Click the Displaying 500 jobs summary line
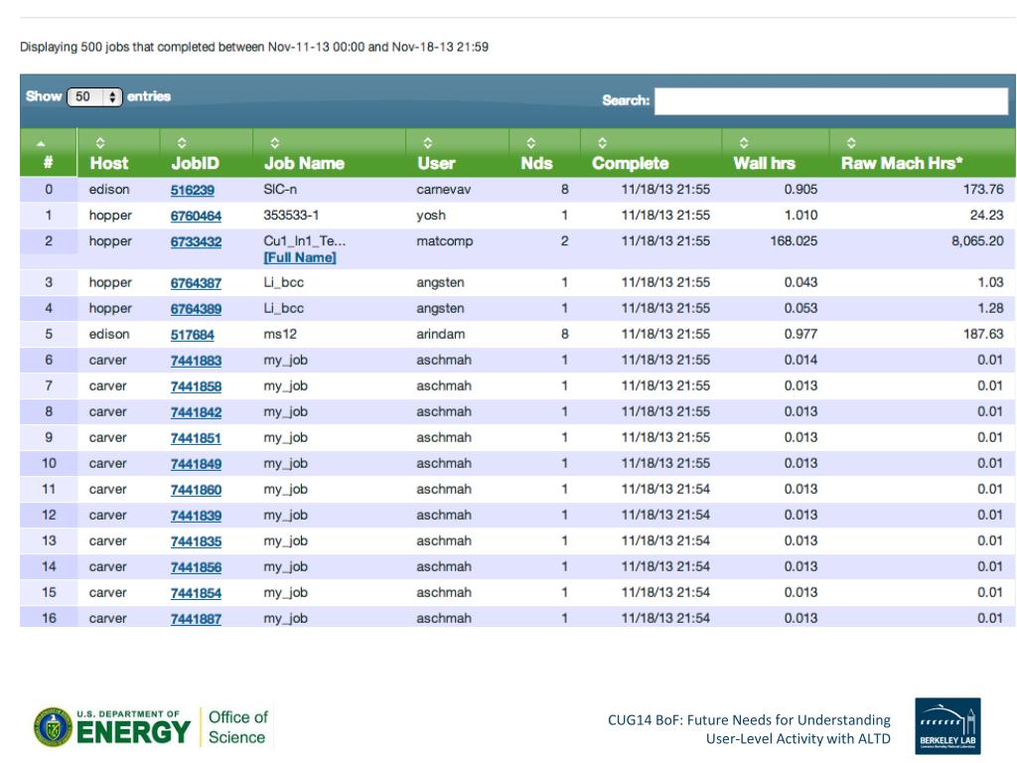This screenshot has height=763, width=1017. [x=254, y=47]
